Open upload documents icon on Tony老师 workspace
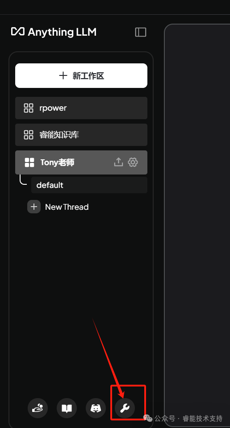The height and width of the screenshot is (428, 230). coord(118,162)
